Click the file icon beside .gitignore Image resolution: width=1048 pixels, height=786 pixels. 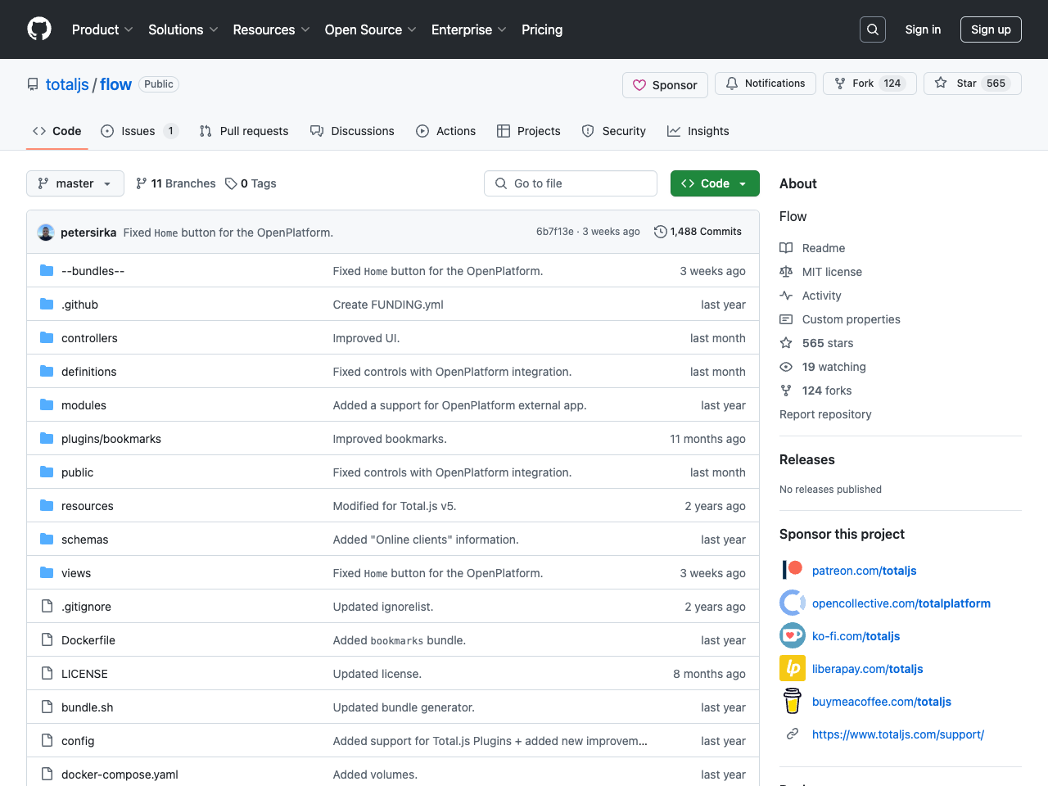point(47,606)
